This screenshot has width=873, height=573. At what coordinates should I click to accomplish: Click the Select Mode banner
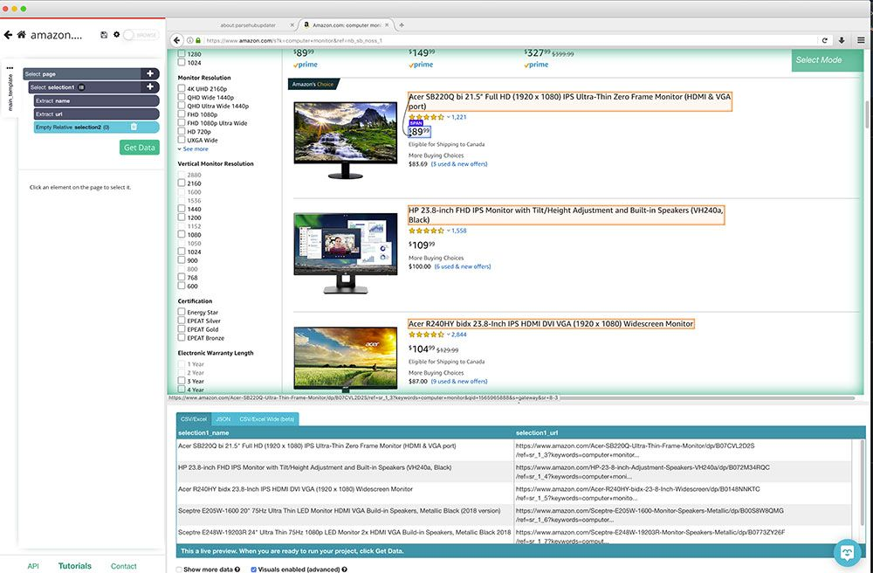(828, 60)
